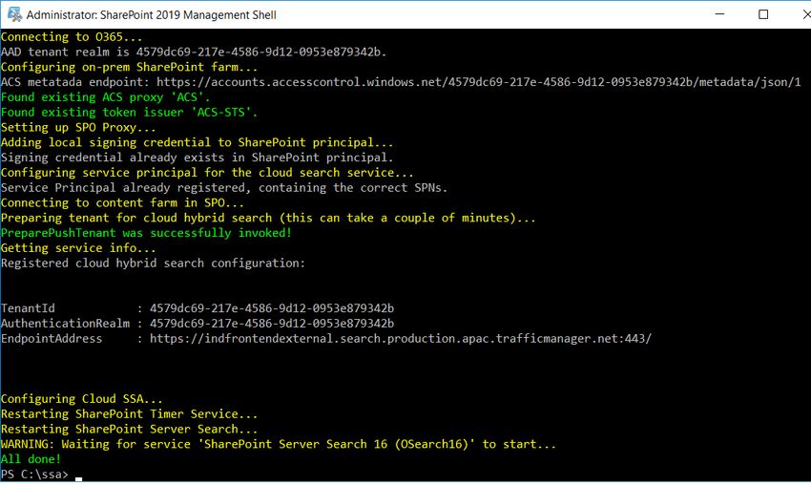Screen dimensions: 811x485
Task: Click the 'Connecting to O365...' line
Action: pyautogui.click(x=72, y=36)
